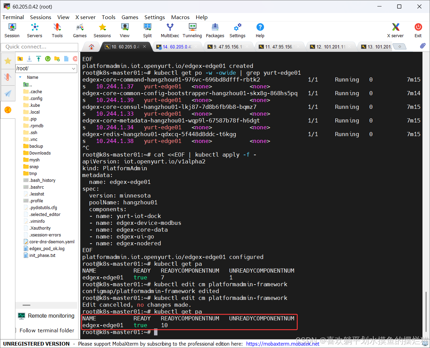Open the Servers toolbar icon
The image size is (430, 348).
tap(34, 30)
